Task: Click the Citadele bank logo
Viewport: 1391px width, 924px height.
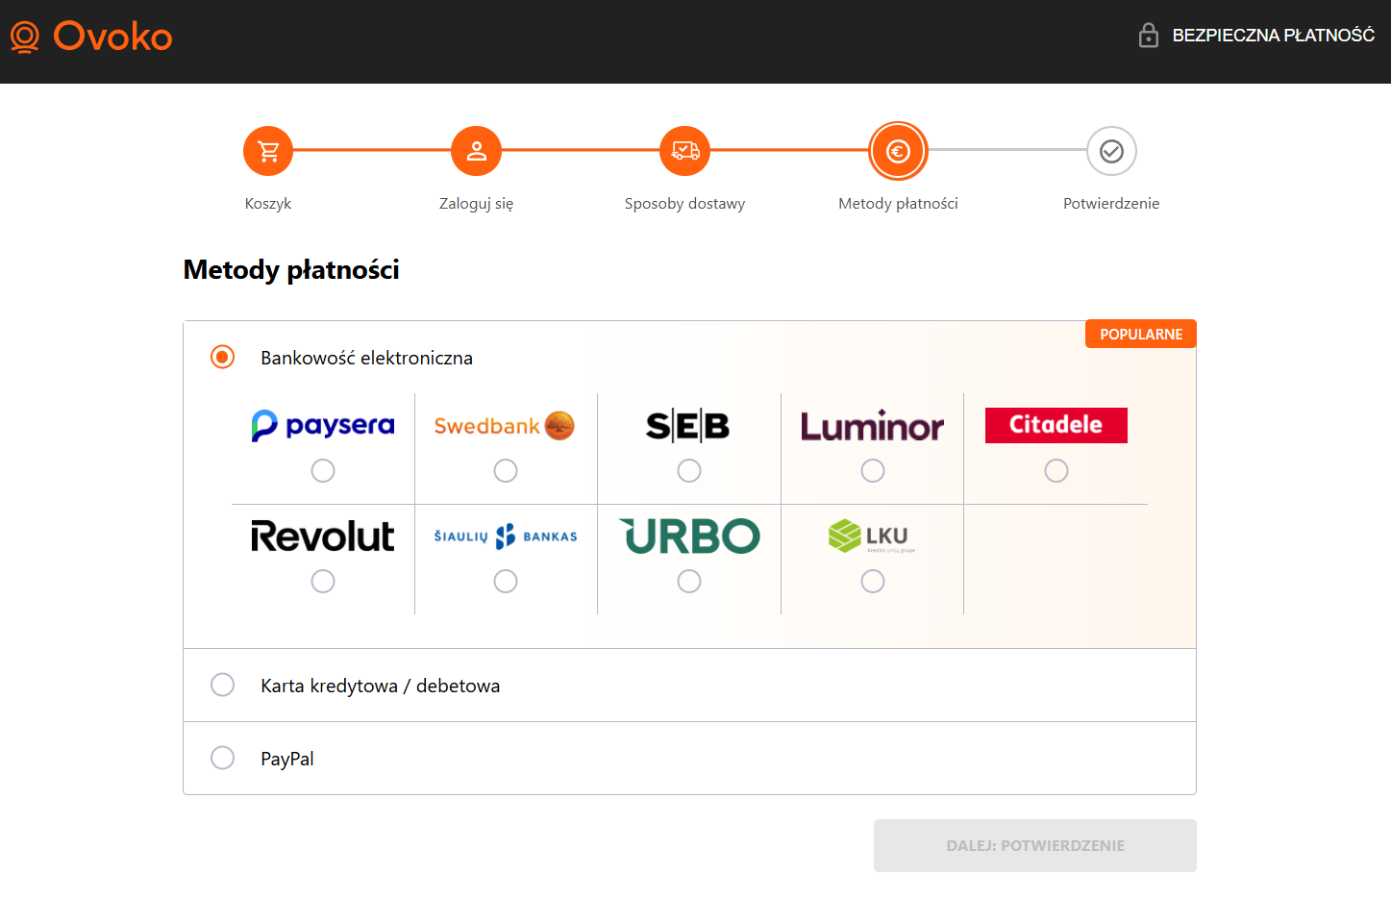Action: click(1056, 425)
